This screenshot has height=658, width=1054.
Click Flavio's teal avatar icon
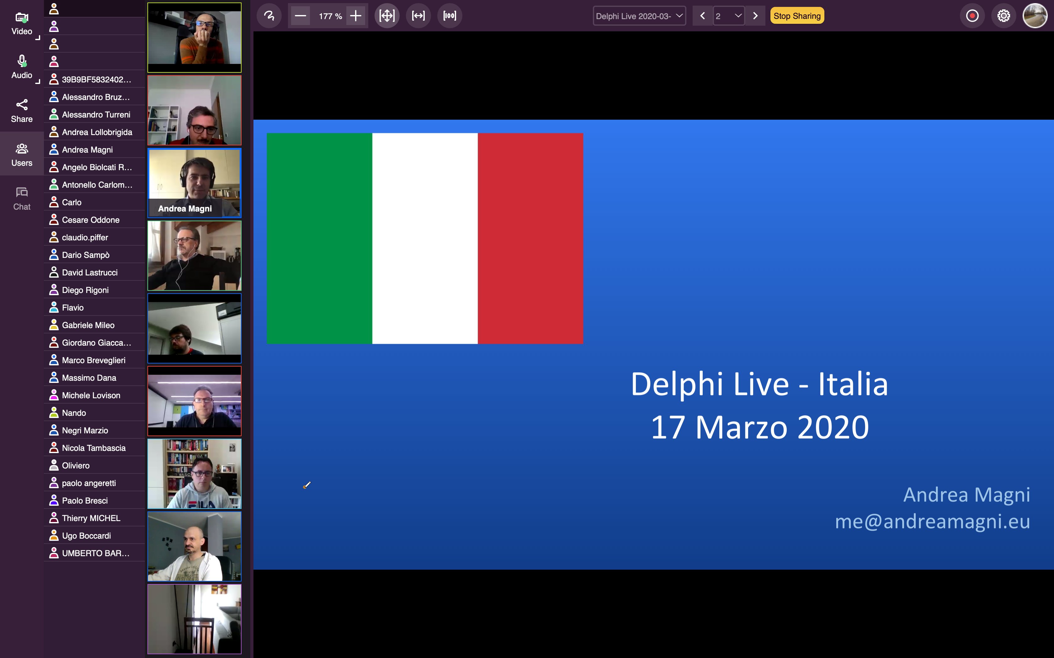[x=54, y=307]
